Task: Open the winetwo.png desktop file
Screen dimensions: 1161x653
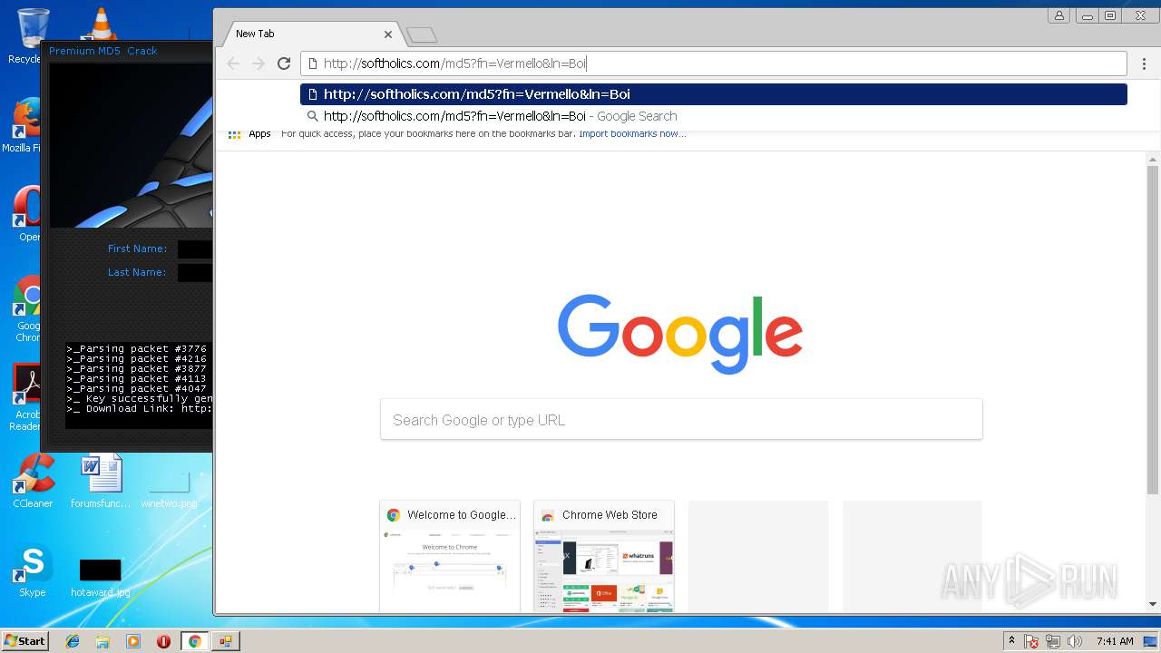Action: [170, 490]
